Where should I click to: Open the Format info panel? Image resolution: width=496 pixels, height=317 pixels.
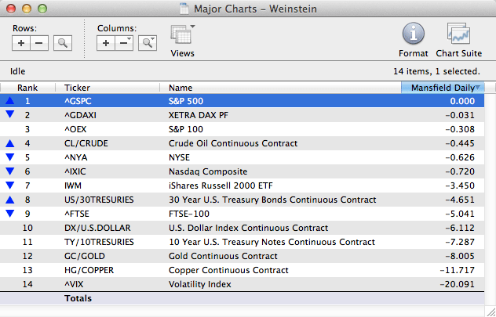tap(414, 34)
